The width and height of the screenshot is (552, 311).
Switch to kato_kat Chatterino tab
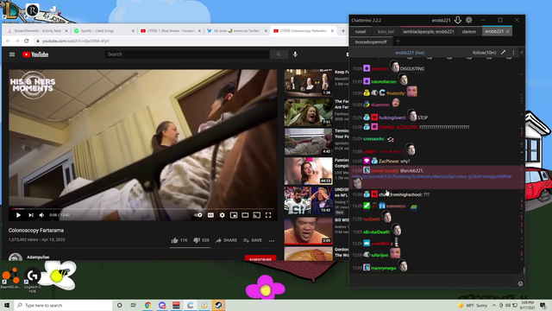point(386,31)
